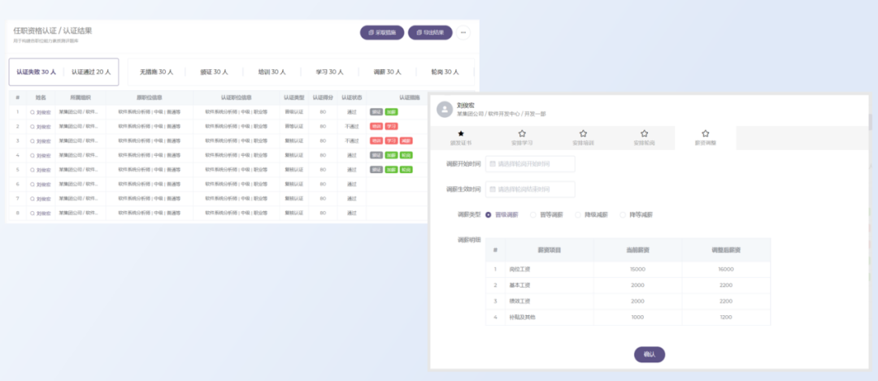Click the star icon above 薪资调整
The image size is (878, 381).
[x=706, y=134]
